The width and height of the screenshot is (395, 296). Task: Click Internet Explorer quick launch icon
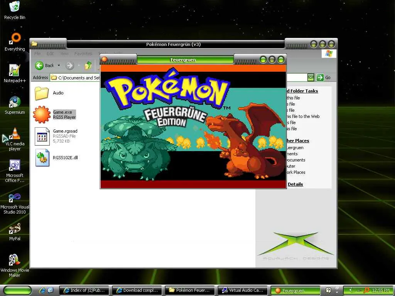(x=42, y=290)
